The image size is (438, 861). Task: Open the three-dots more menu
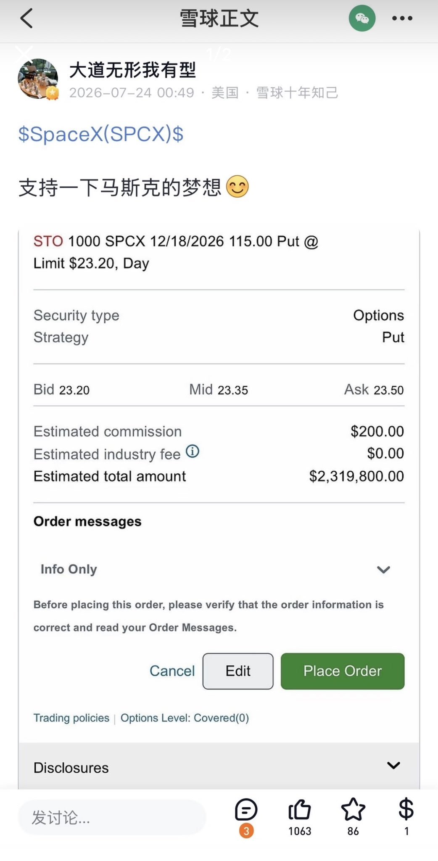point(402,18)
